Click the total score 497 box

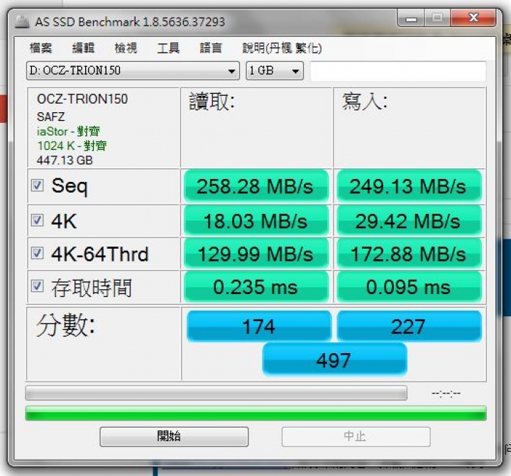334,360
